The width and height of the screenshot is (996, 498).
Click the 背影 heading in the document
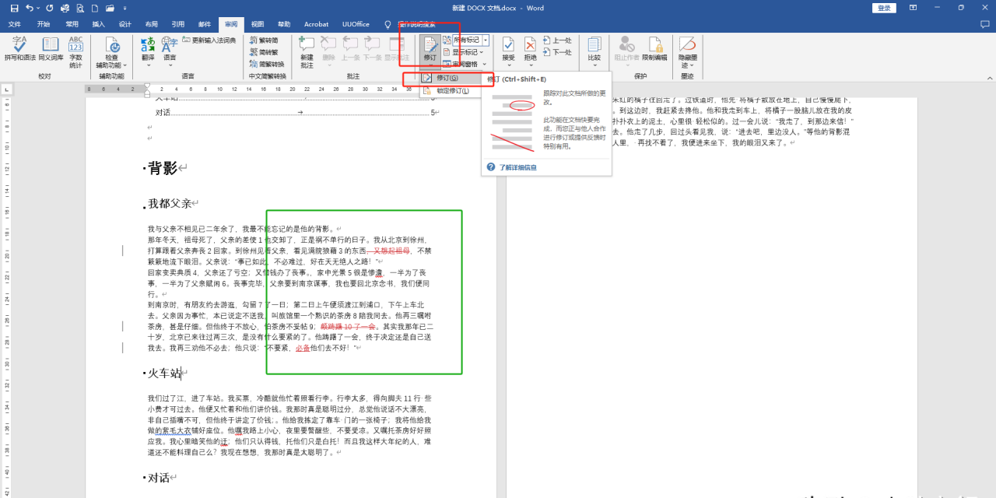point(163,168)
